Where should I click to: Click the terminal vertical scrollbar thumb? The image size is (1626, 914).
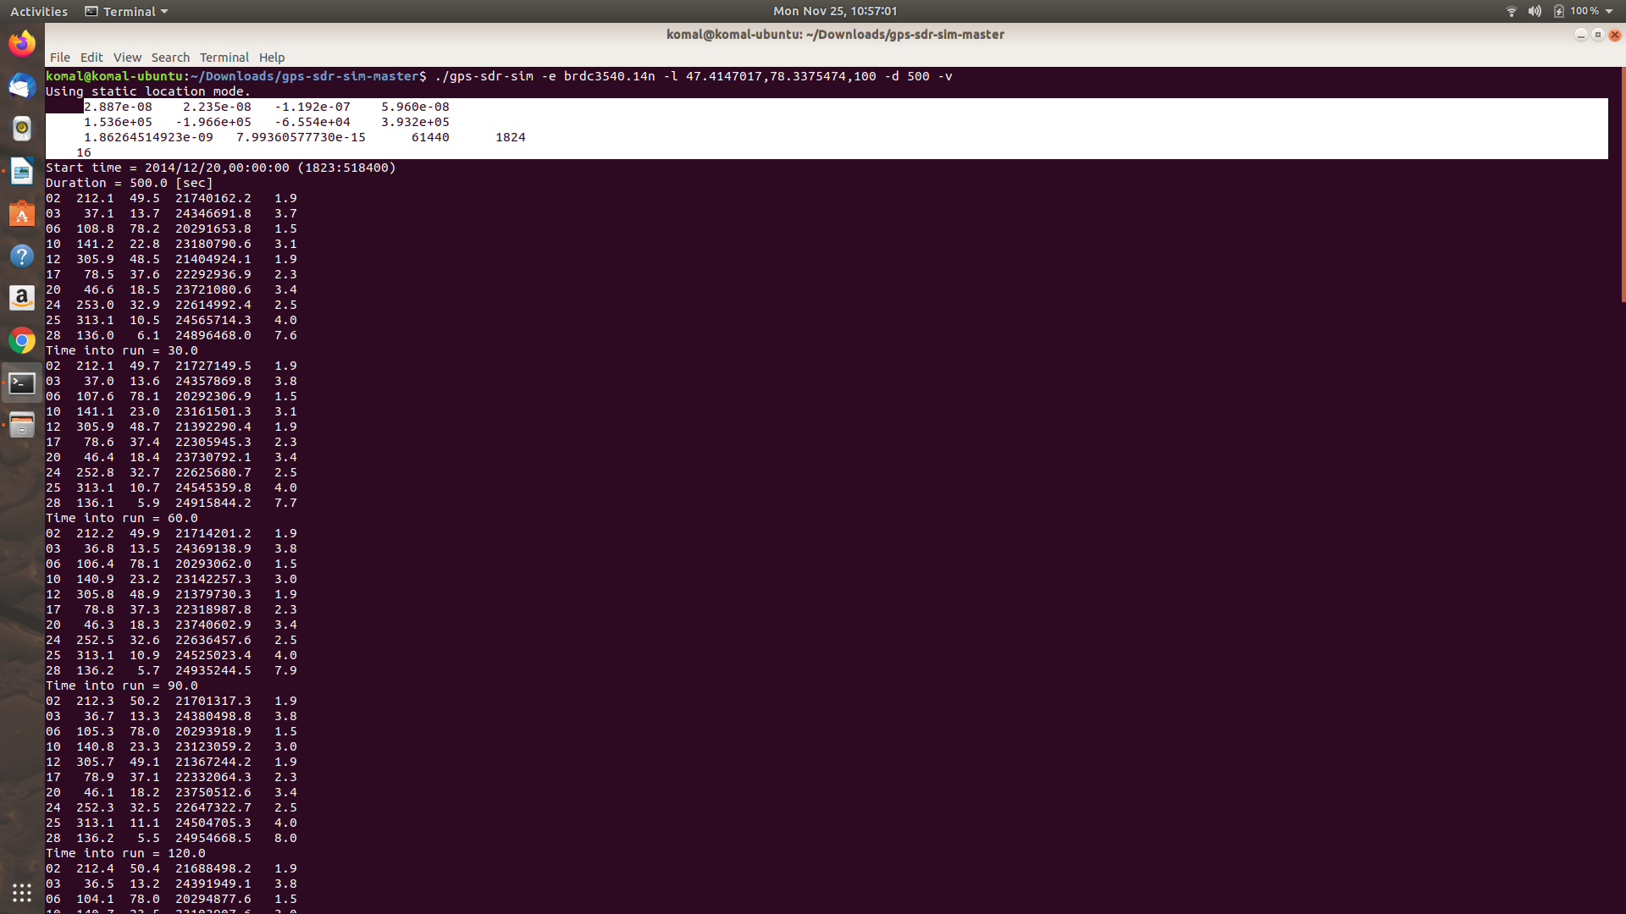(1623, 184)
